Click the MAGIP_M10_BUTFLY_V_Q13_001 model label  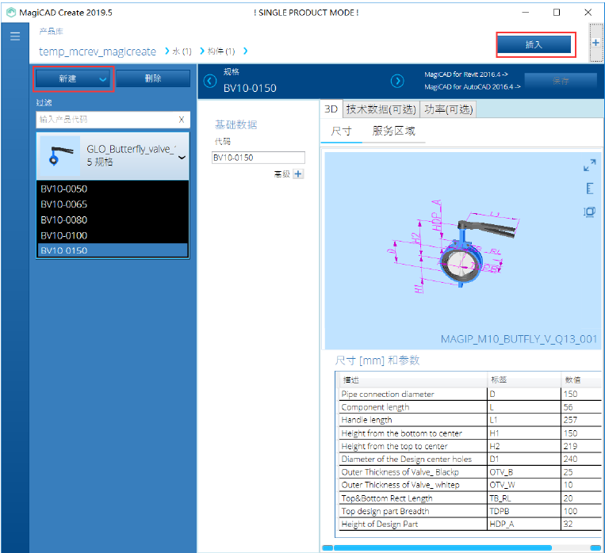pyautogui.click(x=519, y=339)
